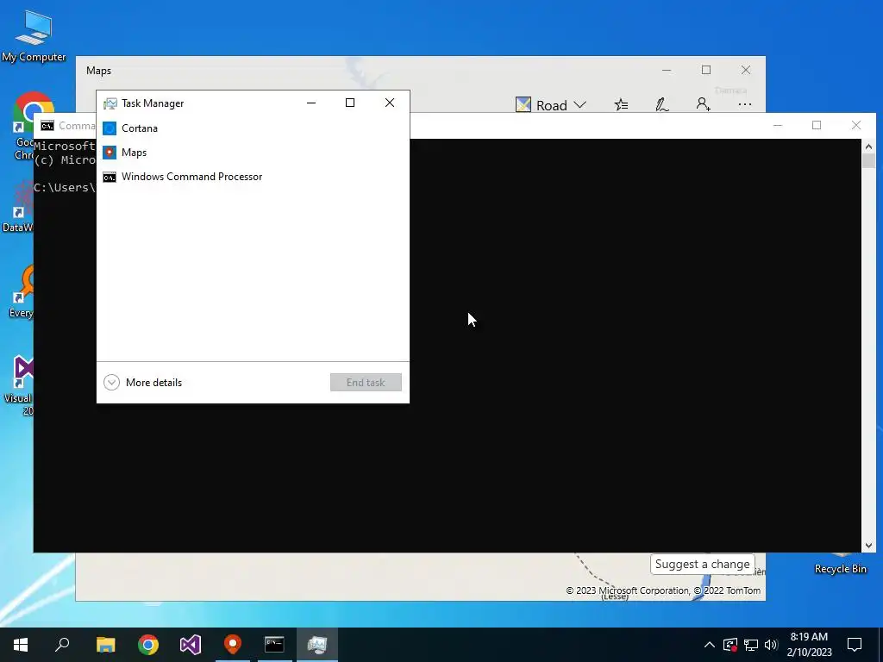The height and width of the screenshot is (662, 883).
Task: Close the Maps window
Action: pyautogui.click(x=746, y=70)
